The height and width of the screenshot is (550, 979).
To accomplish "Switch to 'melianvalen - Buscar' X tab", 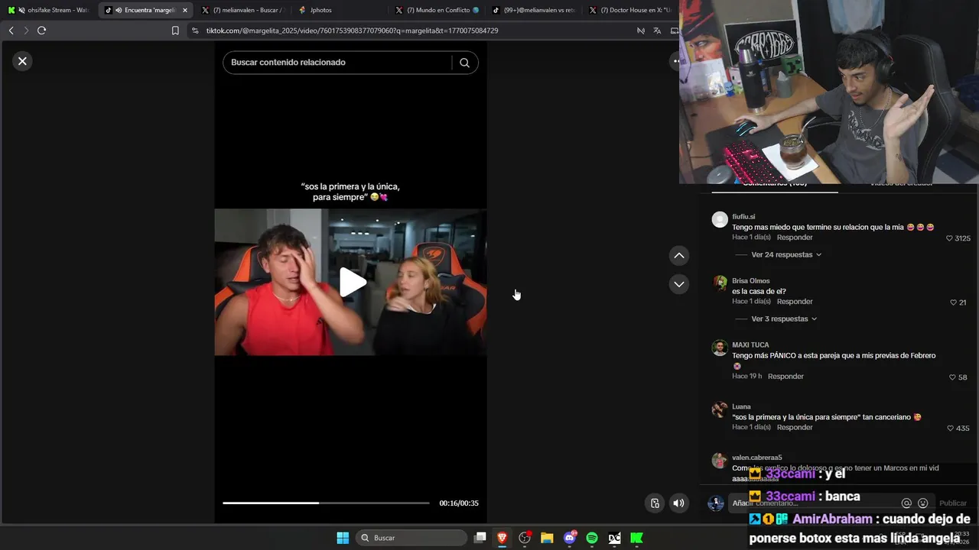I will (242, 10).
